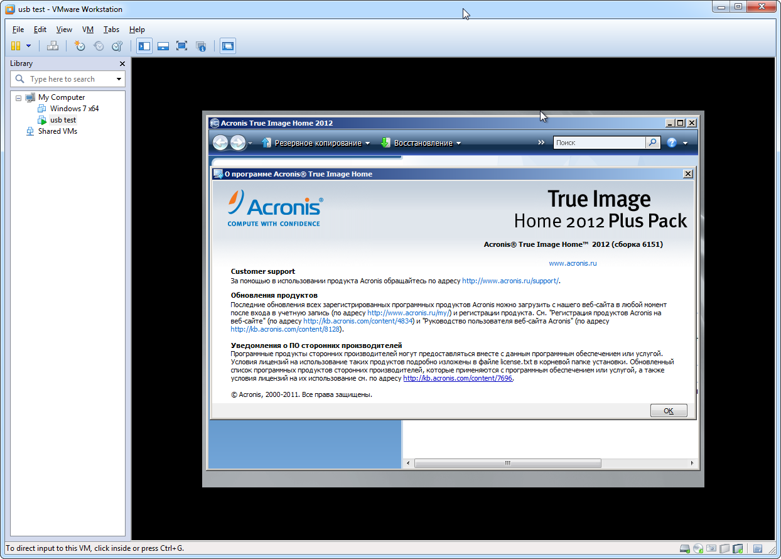Maximize the Acronis True Image Home window
The image size is (781, 559).
point(681,123)
